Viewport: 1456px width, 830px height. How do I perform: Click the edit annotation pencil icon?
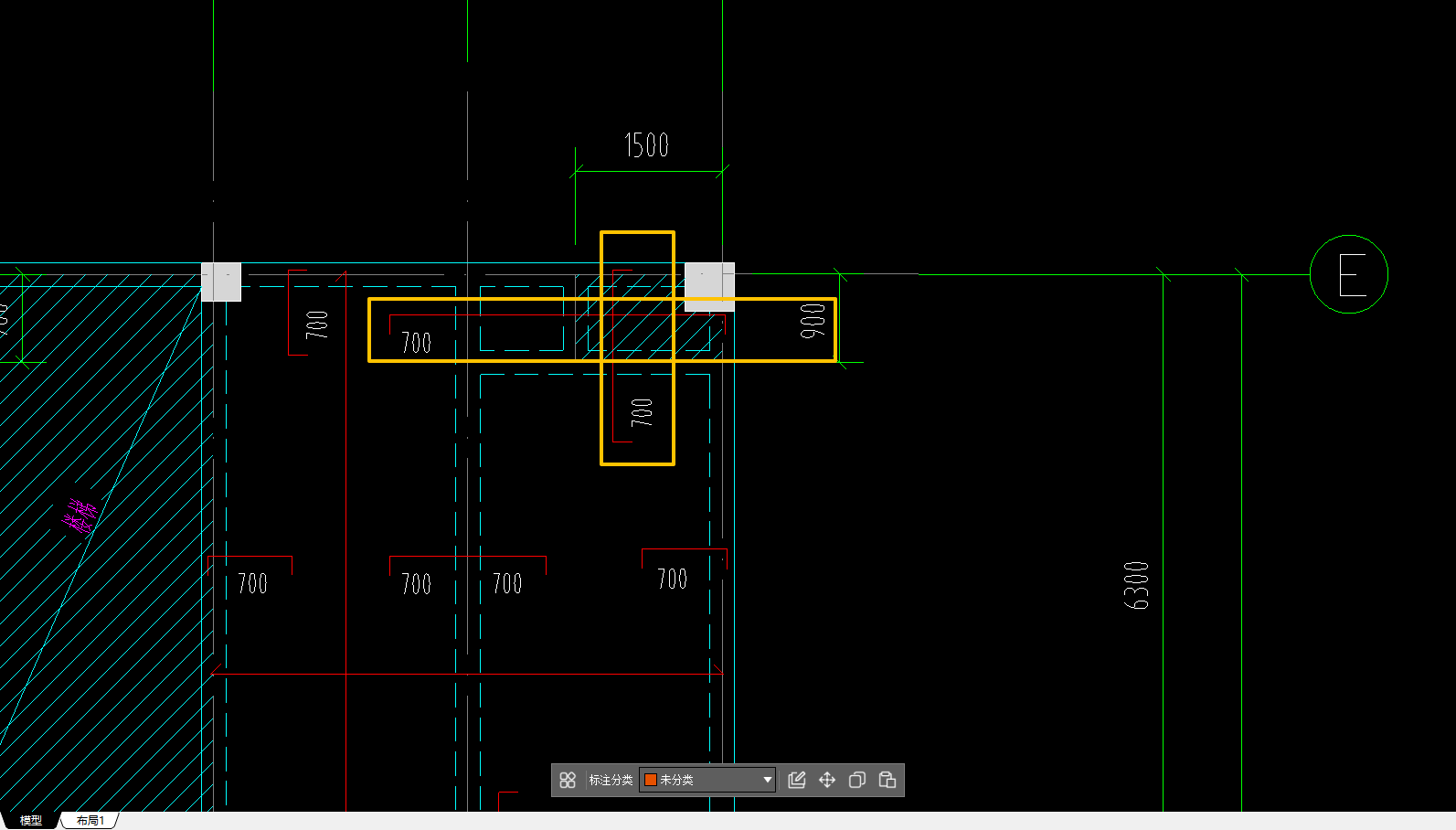[797, 780]
